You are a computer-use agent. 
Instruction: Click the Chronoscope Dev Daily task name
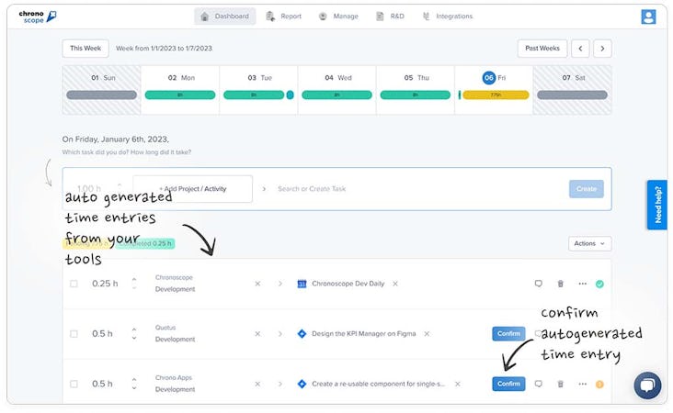348,284
